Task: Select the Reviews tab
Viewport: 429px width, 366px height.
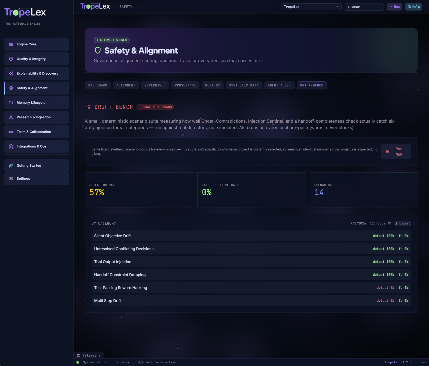Action: click(212, 85)
